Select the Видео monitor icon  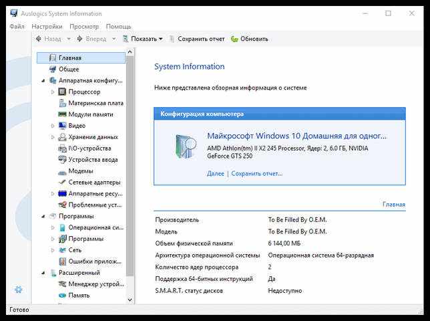62,126
